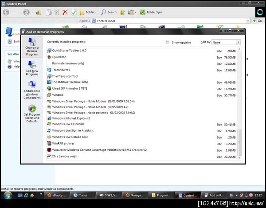
Task: Open the Folders pane button
Action: 87,12
